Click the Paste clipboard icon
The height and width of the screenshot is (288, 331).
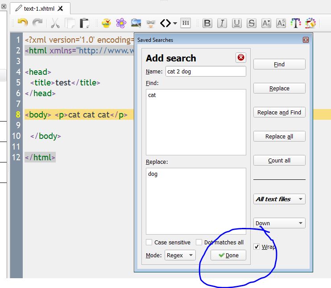(85, 23)
